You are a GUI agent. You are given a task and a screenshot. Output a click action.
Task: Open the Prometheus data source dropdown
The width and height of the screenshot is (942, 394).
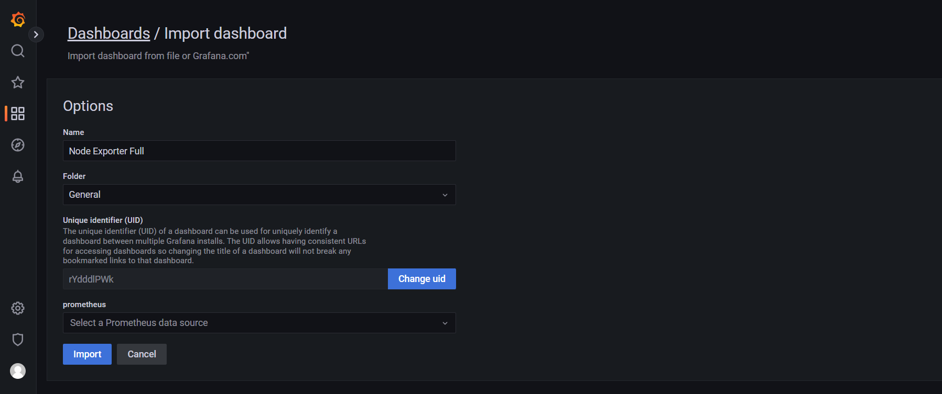point(252,323)
